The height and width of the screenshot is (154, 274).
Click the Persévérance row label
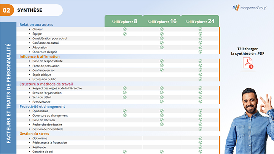tap(41, 102)
